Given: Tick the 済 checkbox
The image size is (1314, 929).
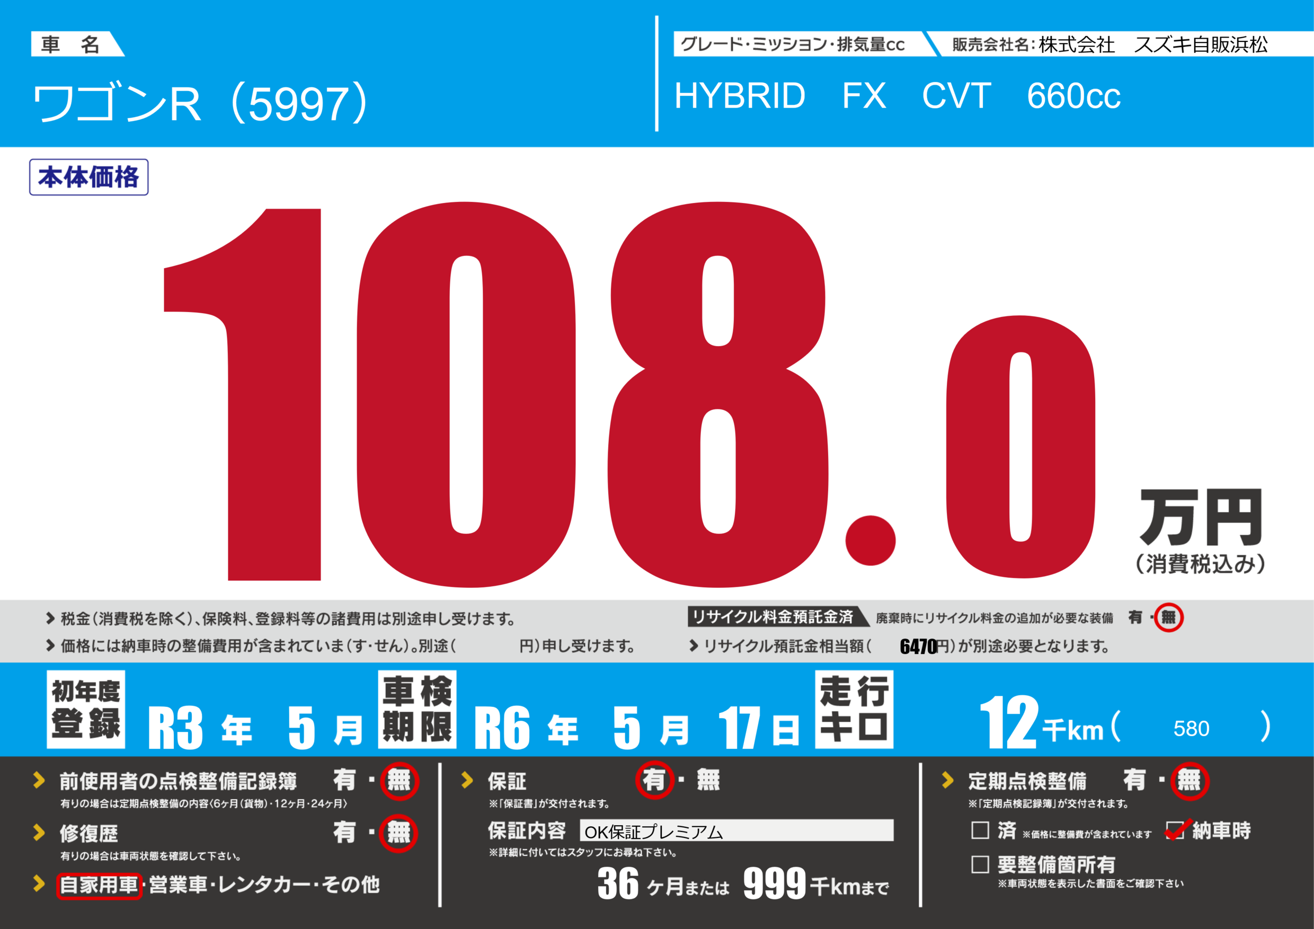Looking at the screenshot, I should pos(980,830).
